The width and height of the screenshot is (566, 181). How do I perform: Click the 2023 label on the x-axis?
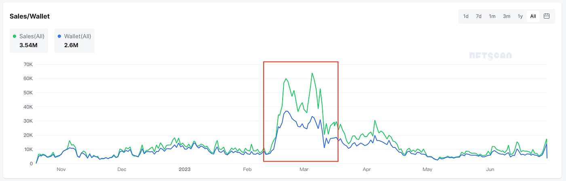[x=184, y=170]
